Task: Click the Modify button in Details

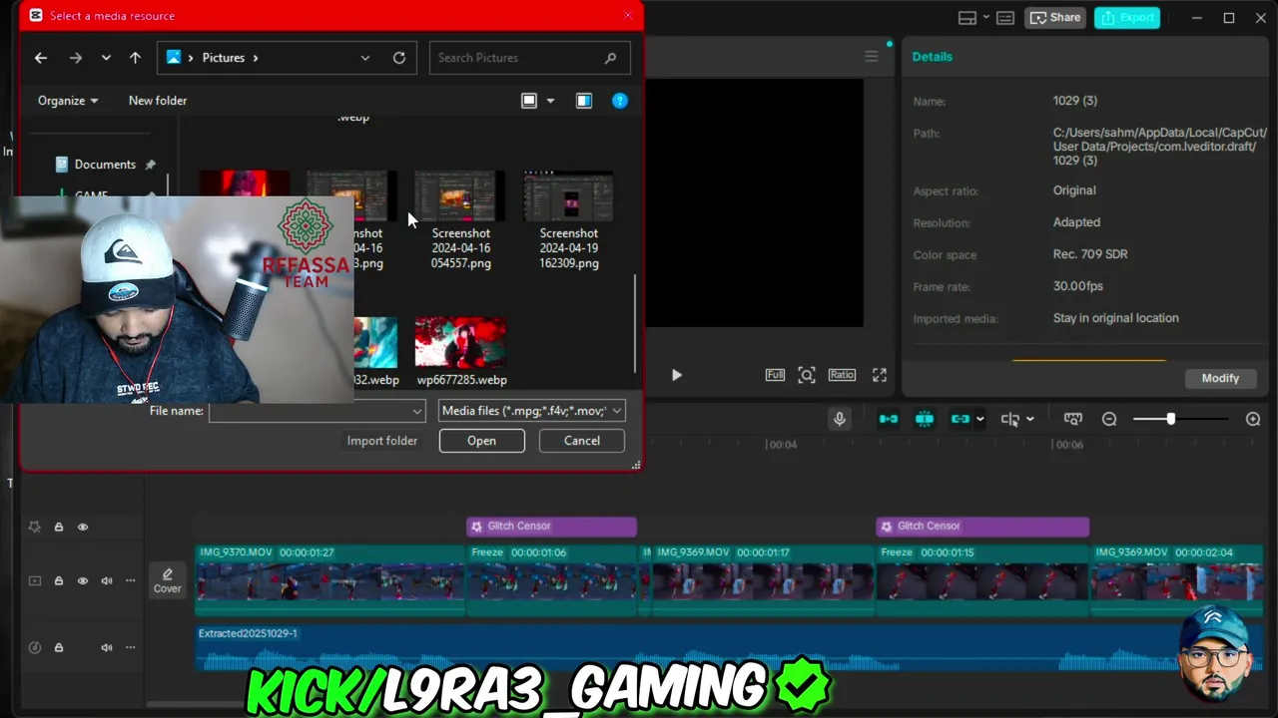Action: (x=1220, y=378)
